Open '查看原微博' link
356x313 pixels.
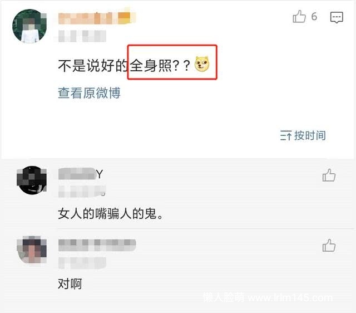89,93
